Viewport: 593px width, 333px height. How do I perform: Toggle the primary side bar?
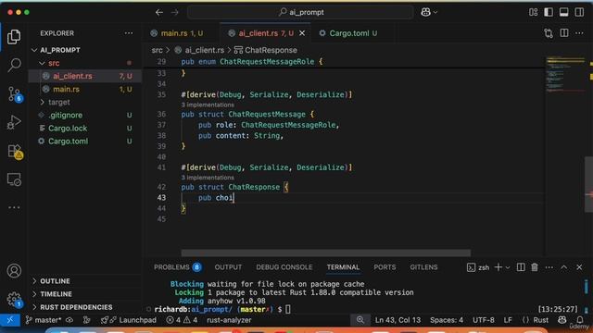(549, 12)
